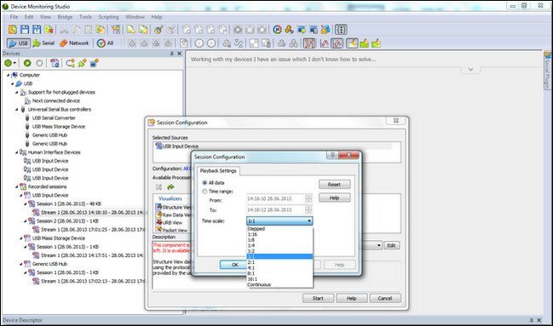Expand the chevron below the issue text box
This screenshot has height=326, width=553.
470,70
